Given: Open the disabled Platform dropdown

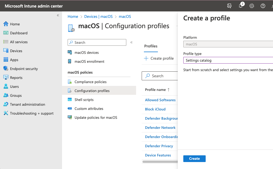Looking at the screenshot, I should pos(228,44).
